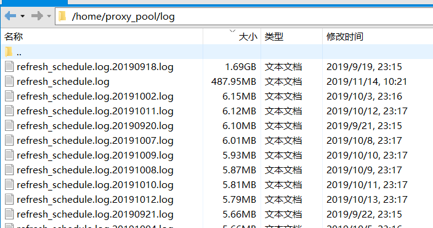Click the date 2019/9/21, 23:15

click(364, 126)
